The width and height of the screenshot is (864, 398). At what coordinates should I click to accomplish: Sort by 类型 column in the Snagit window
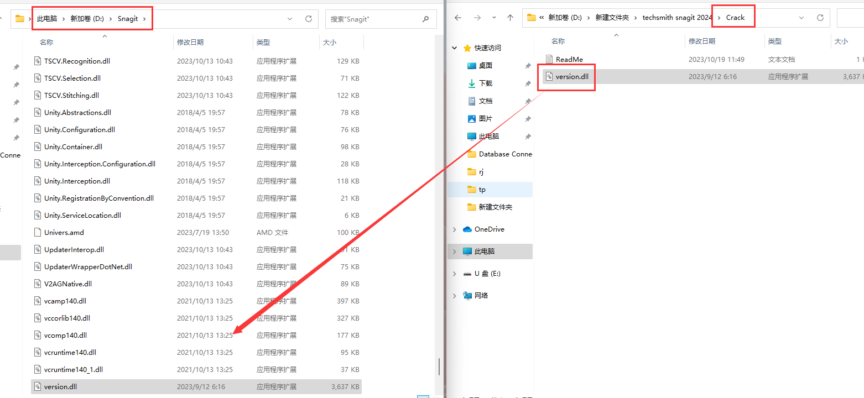(x=263, y=42)
